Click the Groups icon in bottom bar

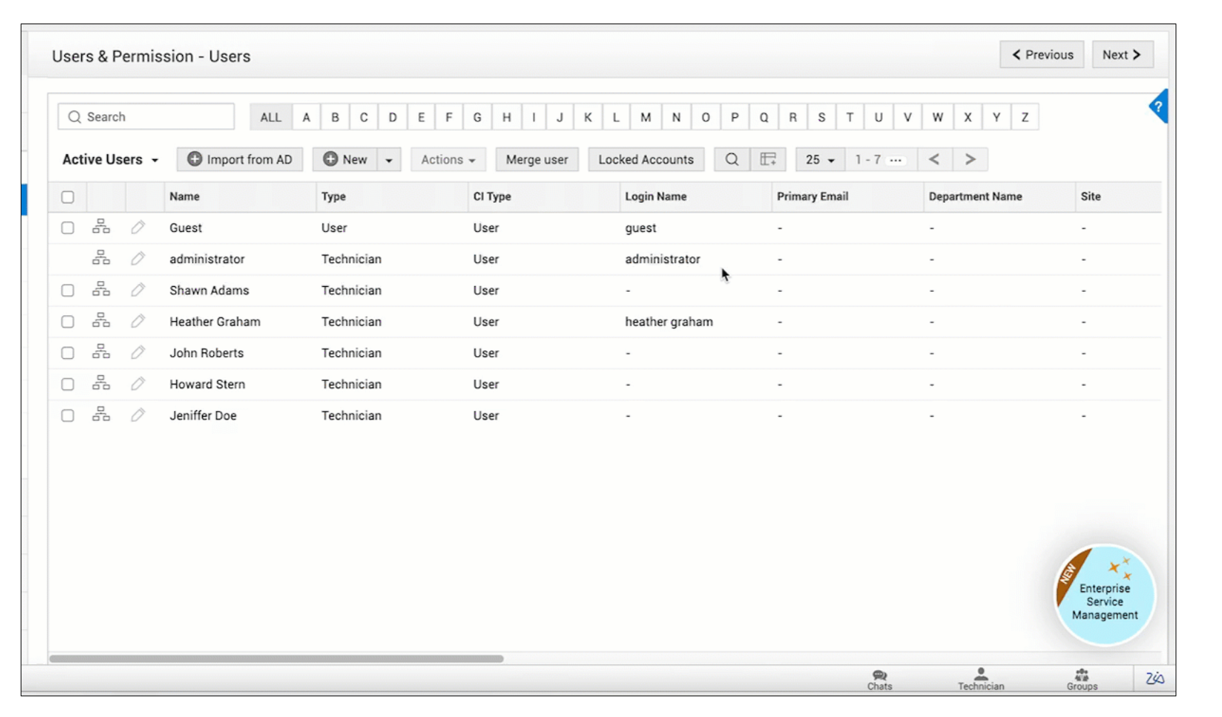click(x=1081, y=679)
